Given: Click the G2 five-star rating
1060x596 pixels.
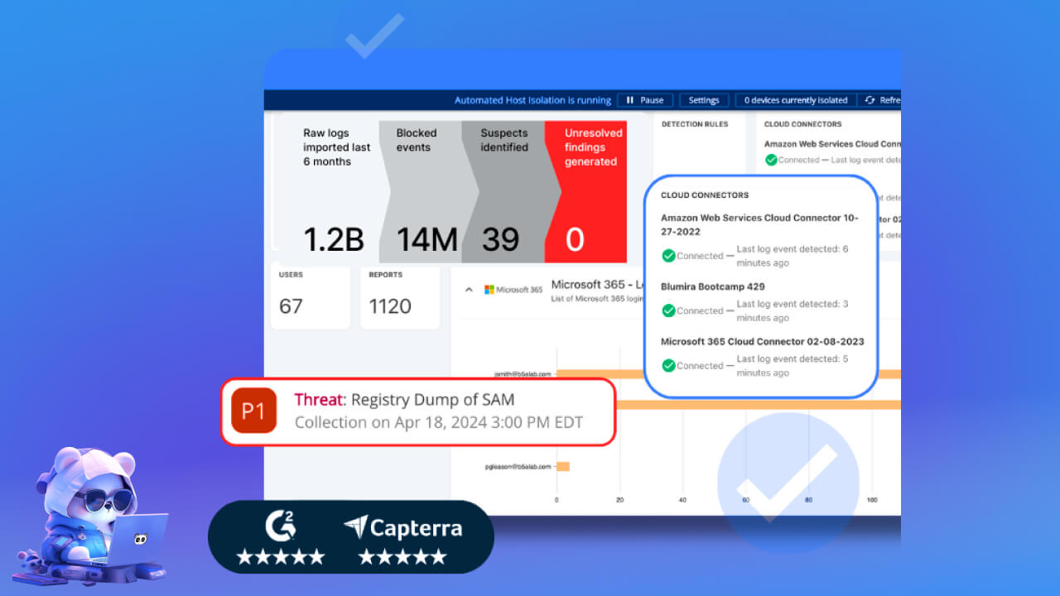Looking at the screenshot, I should [x=281, y=557].
